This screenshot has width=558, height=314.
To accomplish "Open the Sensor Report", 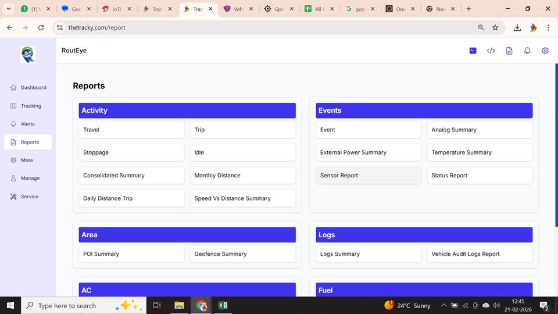I will click(x=369, y=175).
